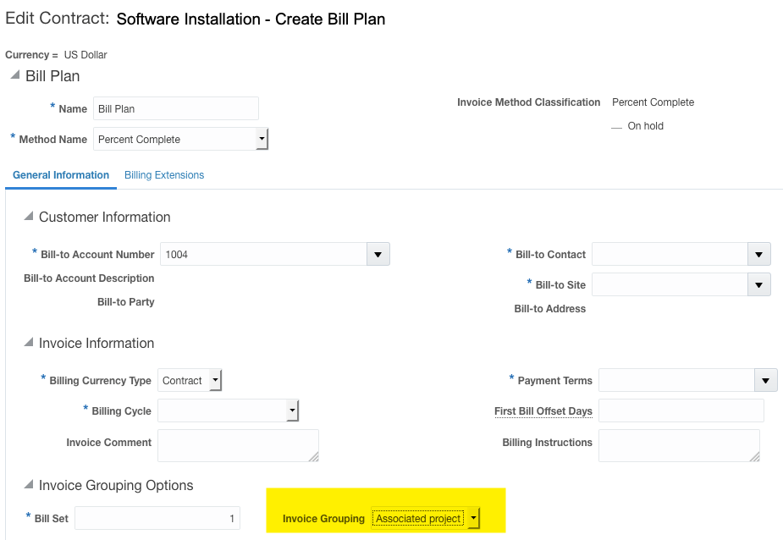Click the Bill Plan Name field
The width and height of the screenshot is (783, 540).
click(175, 108)
